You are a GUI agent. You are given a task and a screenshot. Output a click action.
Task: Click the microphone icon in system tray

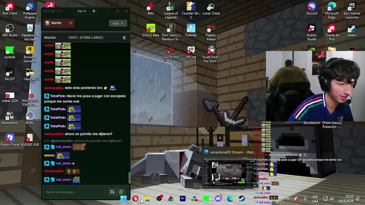pos(305,199)
